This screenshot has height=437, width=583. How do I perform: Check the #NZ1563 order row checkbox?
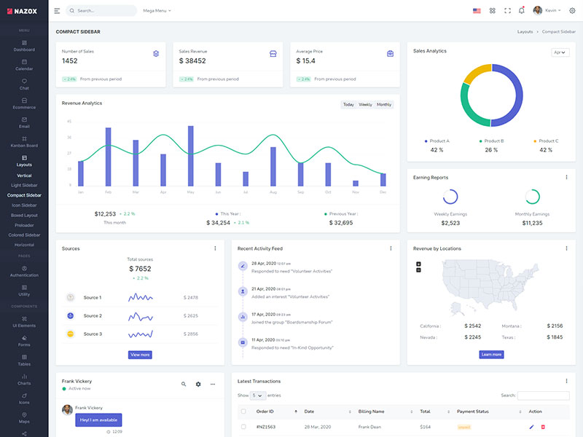coord(243,427)
